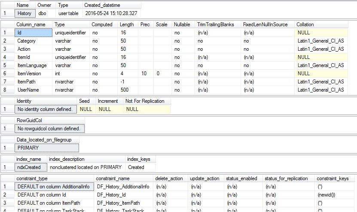Click the 'uniqueidentifier' type cell for ItemId
This screenshot has height=212, width=357.
click(71, 58)
